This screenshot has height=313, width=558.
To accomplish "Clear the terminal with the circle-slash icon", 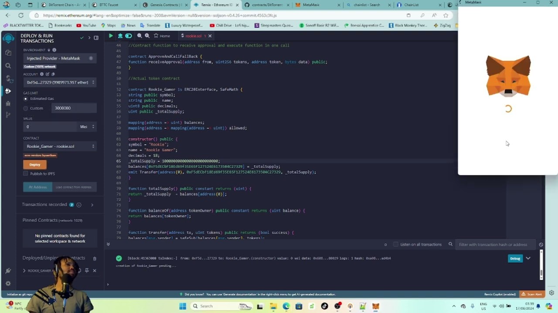I will pyautogui.click(x=541, y=245).
